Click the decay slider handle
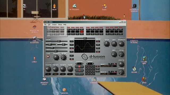This screenshot has width=170, height=95. pyautogui.click(x=63, y=44)
